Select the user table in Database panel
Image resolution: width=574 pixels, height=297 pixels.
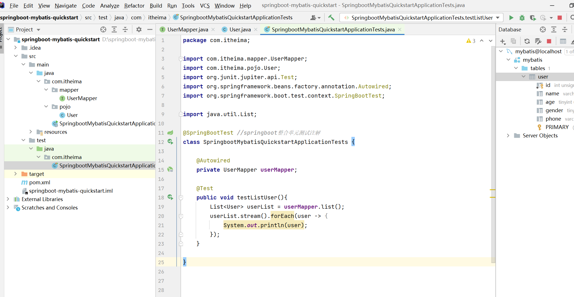[x=543, y=77]
